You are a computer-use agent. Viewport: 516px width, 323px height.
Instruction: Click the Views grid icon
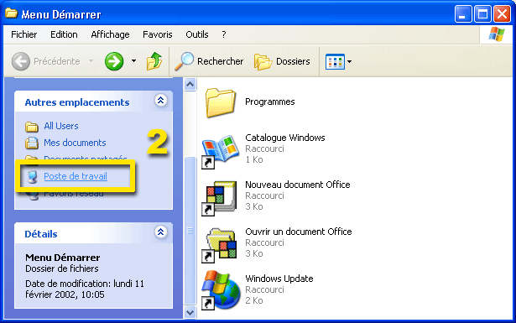(x=335, y=61)
